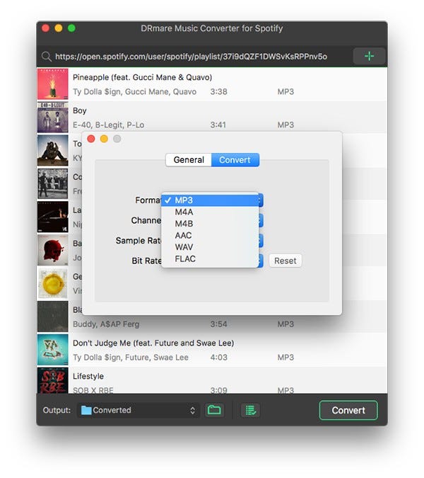
Task: Open the Sample Rate dropdown arrows
Action: click(x=261, y=241)
